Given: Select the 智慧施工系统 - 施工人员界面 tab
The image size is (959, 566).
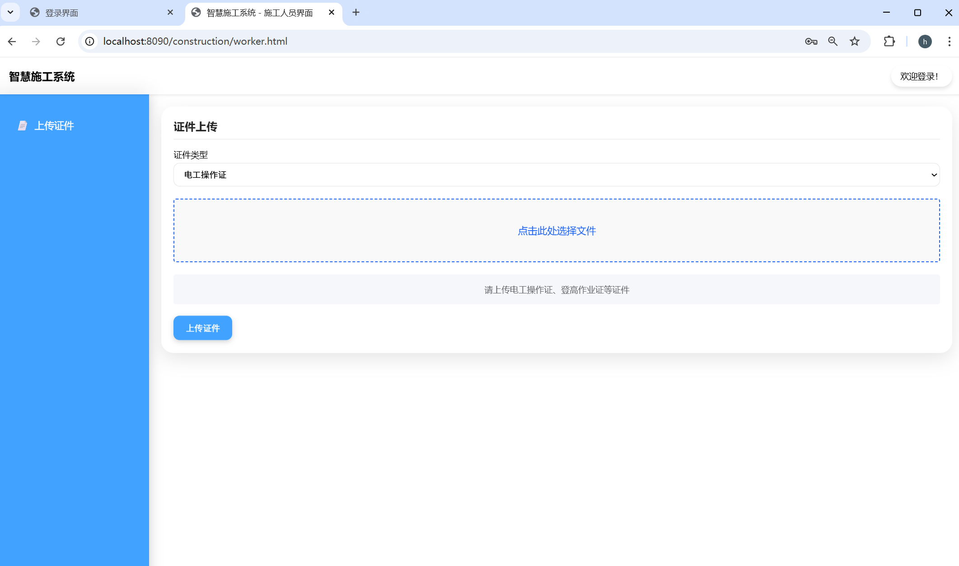Looking at the screenshot, I should pos(259,13).
